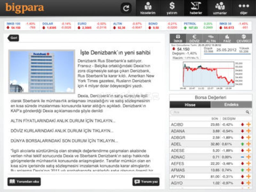Viewport: 256px width, 192px height.
Task: Tap the IMKB 100 ticker item
Action: pyautogui.click(x=21, y=26)
